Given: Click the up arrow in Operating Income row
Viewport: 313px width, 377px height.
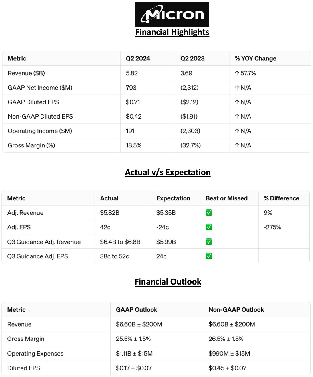Looking at the screenshot, I should click(x=237, y=131).
